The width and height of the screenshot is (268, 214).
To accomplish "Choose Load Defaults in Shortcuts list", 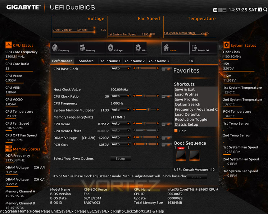I will [187, 114].
